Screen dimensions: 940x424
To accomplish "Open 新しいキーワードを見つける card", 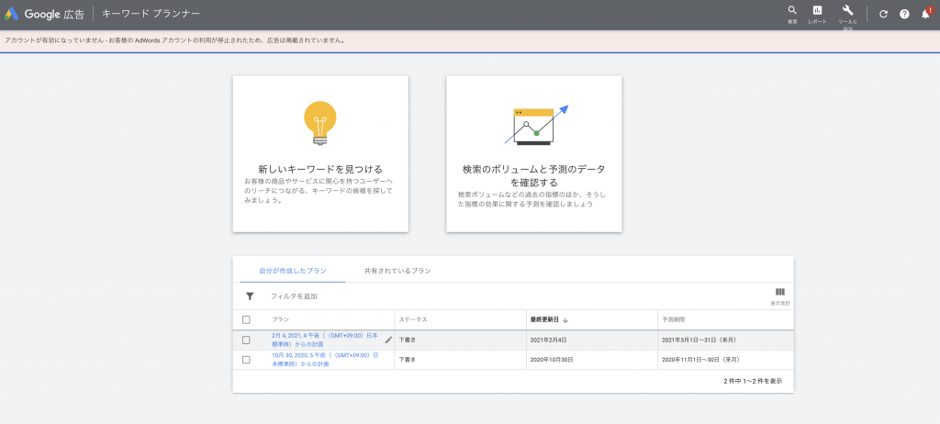I will pyautogui.click(x=320, y=153).
